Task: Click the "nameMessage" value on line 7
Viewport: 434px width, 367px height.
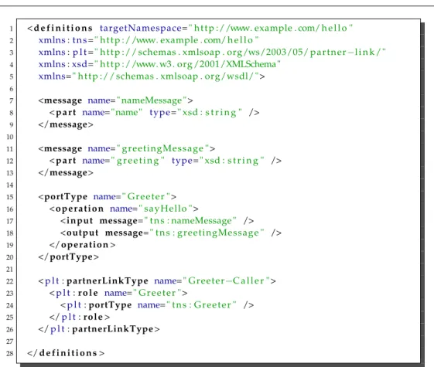Action: pyautogui.click(x=152, y=100)
